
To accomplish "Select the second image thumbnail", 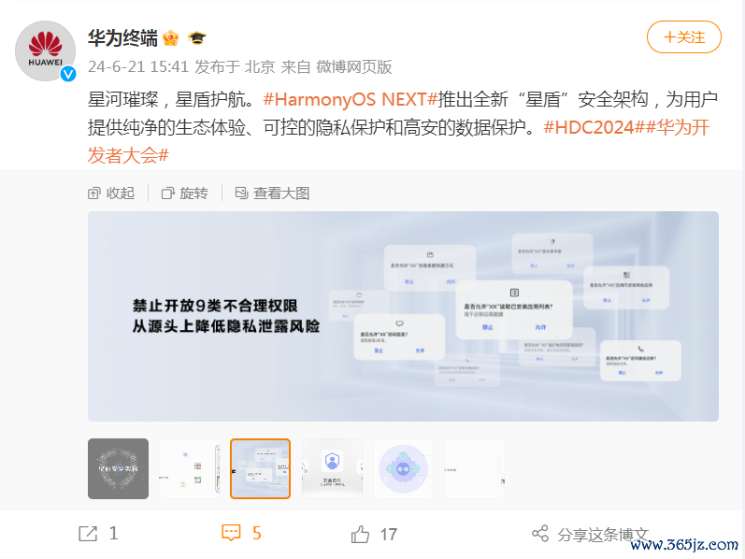I will pyautogui.click(x=190, y=468).
